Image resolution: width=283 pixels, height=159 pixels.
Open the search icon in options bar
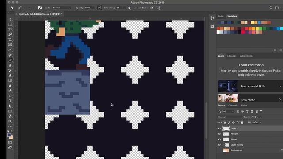[271, 8]
